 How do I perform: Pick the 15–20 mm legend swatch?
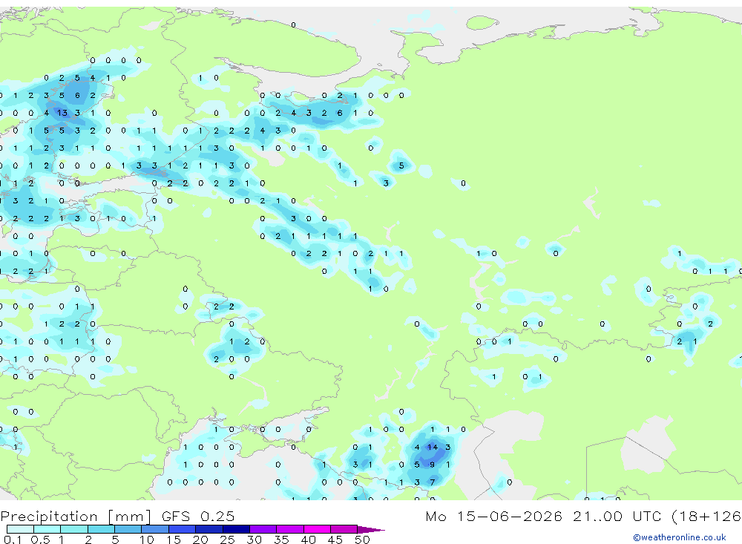[183, 529]
